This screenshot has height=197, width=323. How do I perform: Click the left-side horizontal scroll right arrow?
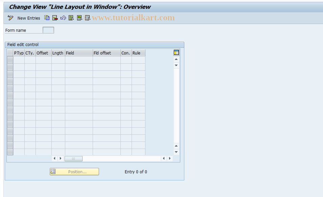pyautogui.click(x=60, y=158)
